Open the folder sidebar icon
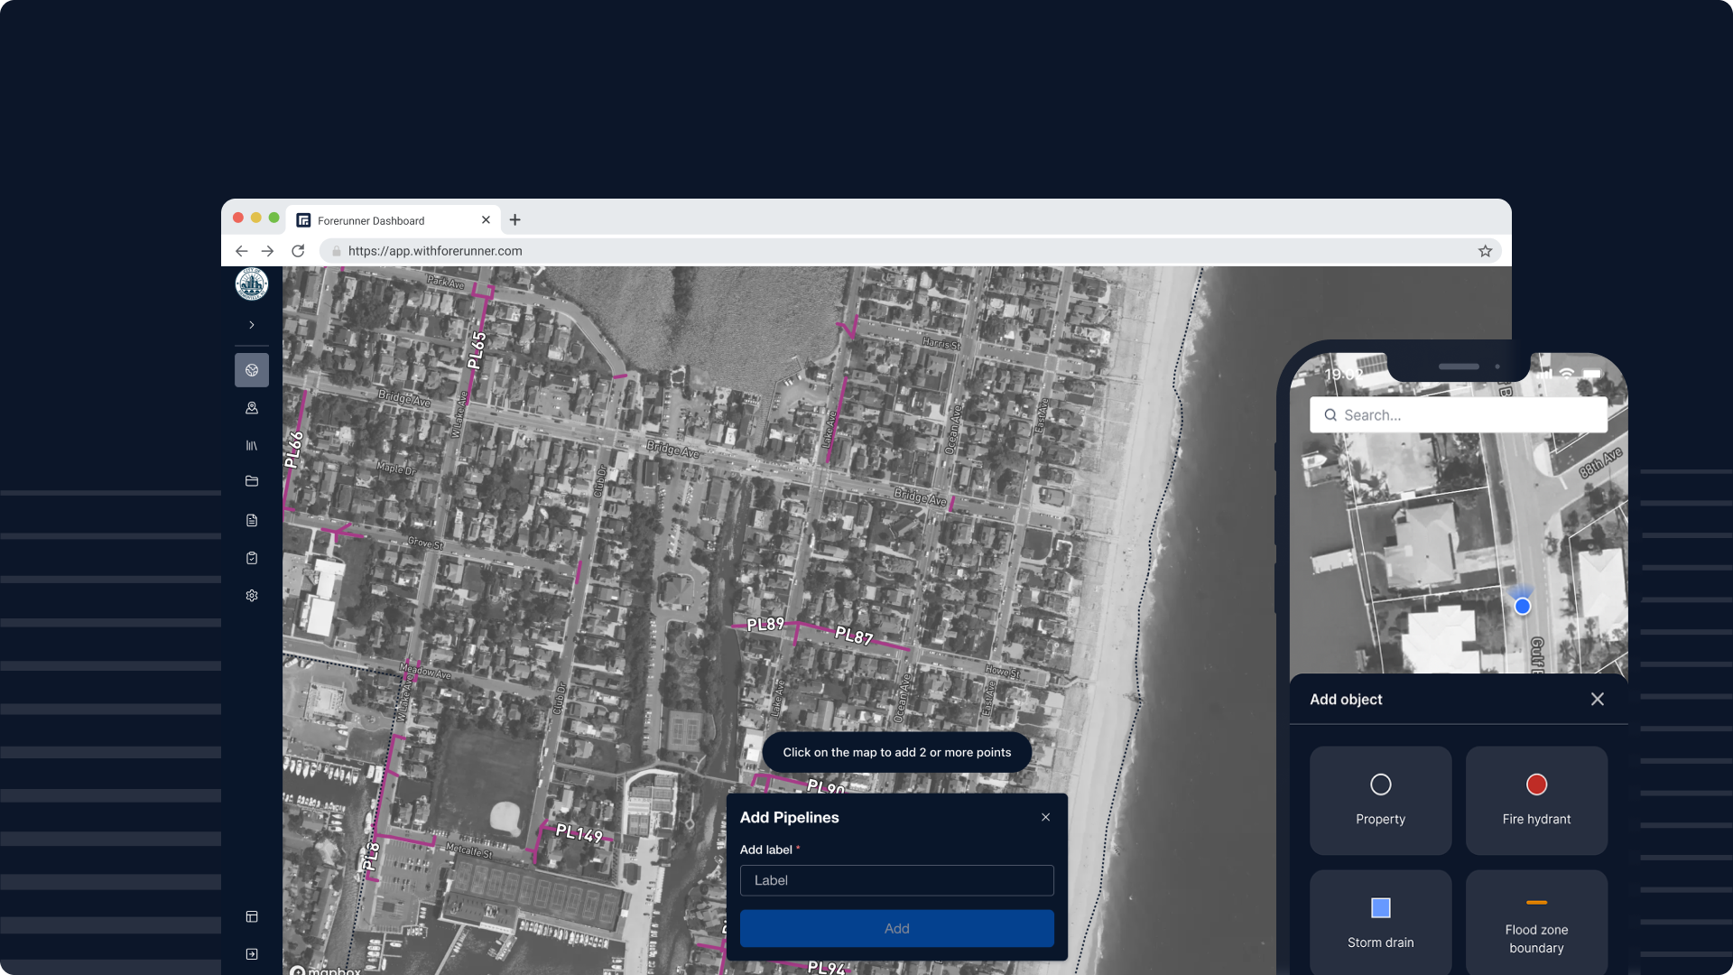The height and width of the screenshot is (975, 1733). click(x=252, y=481)
